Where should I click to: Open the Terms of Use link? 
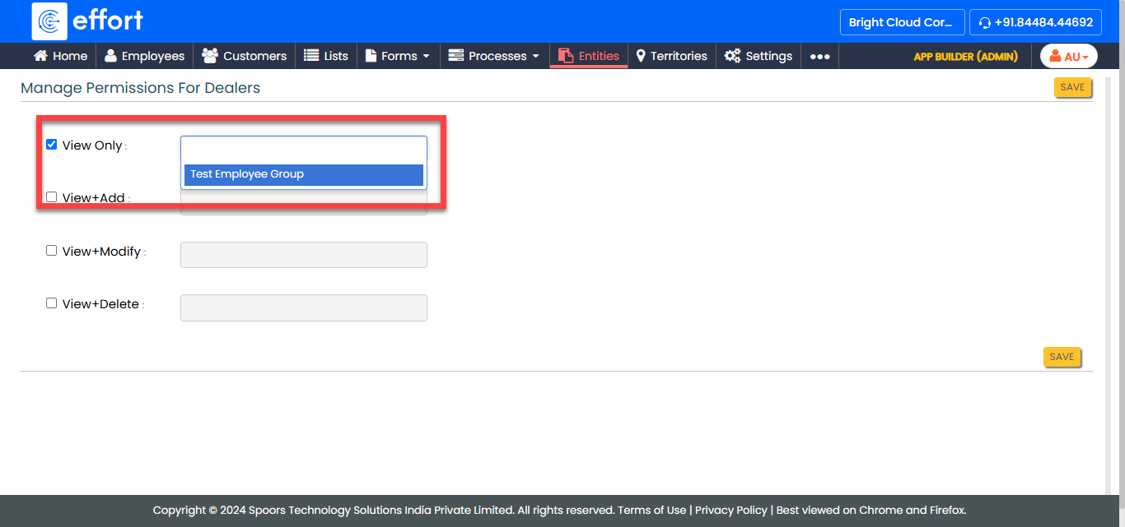[651, 510]
